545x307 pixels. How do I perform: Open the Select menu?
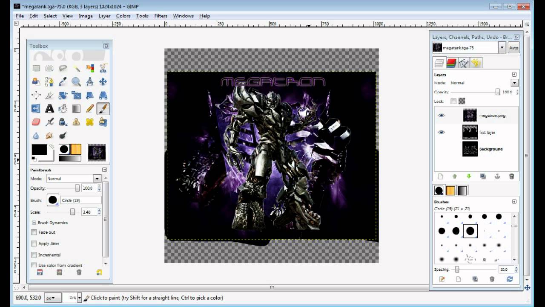tap(50, 16)
